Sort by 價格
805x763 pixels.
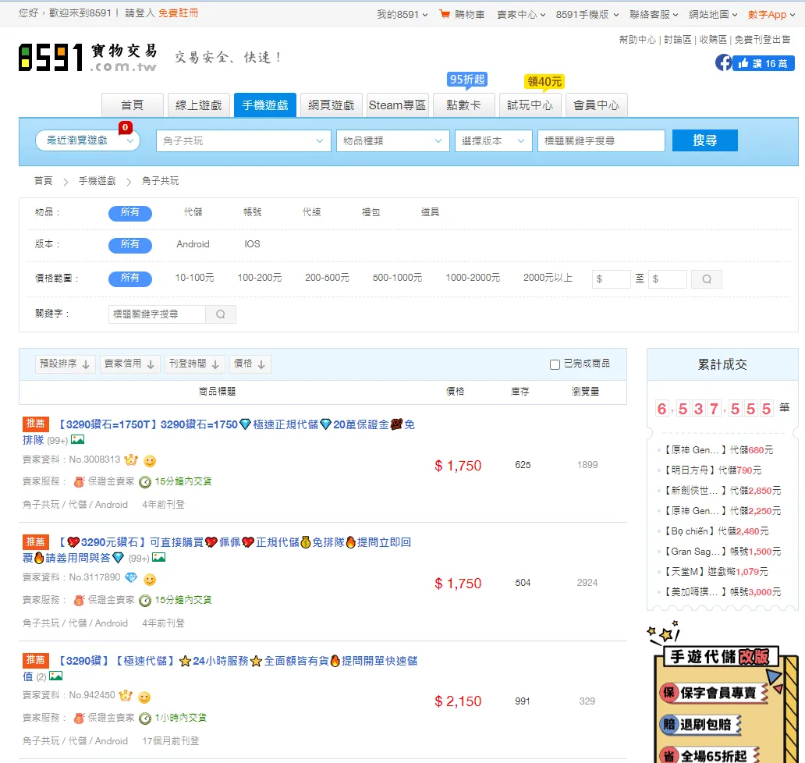tap(250, 364)
